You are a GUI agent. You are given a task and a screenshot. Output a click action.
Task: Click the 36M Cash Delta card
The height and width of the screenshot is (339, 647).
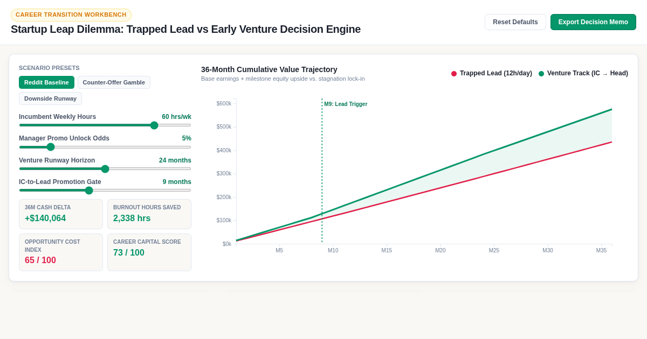click(61, 214)
